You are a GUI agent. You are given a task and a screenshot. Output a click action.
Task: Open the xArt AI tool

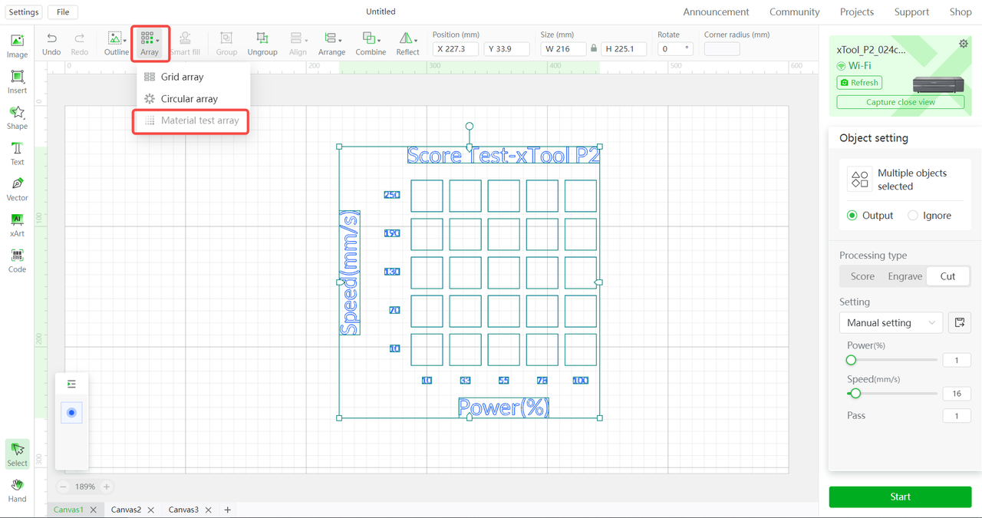pos(17,225)
